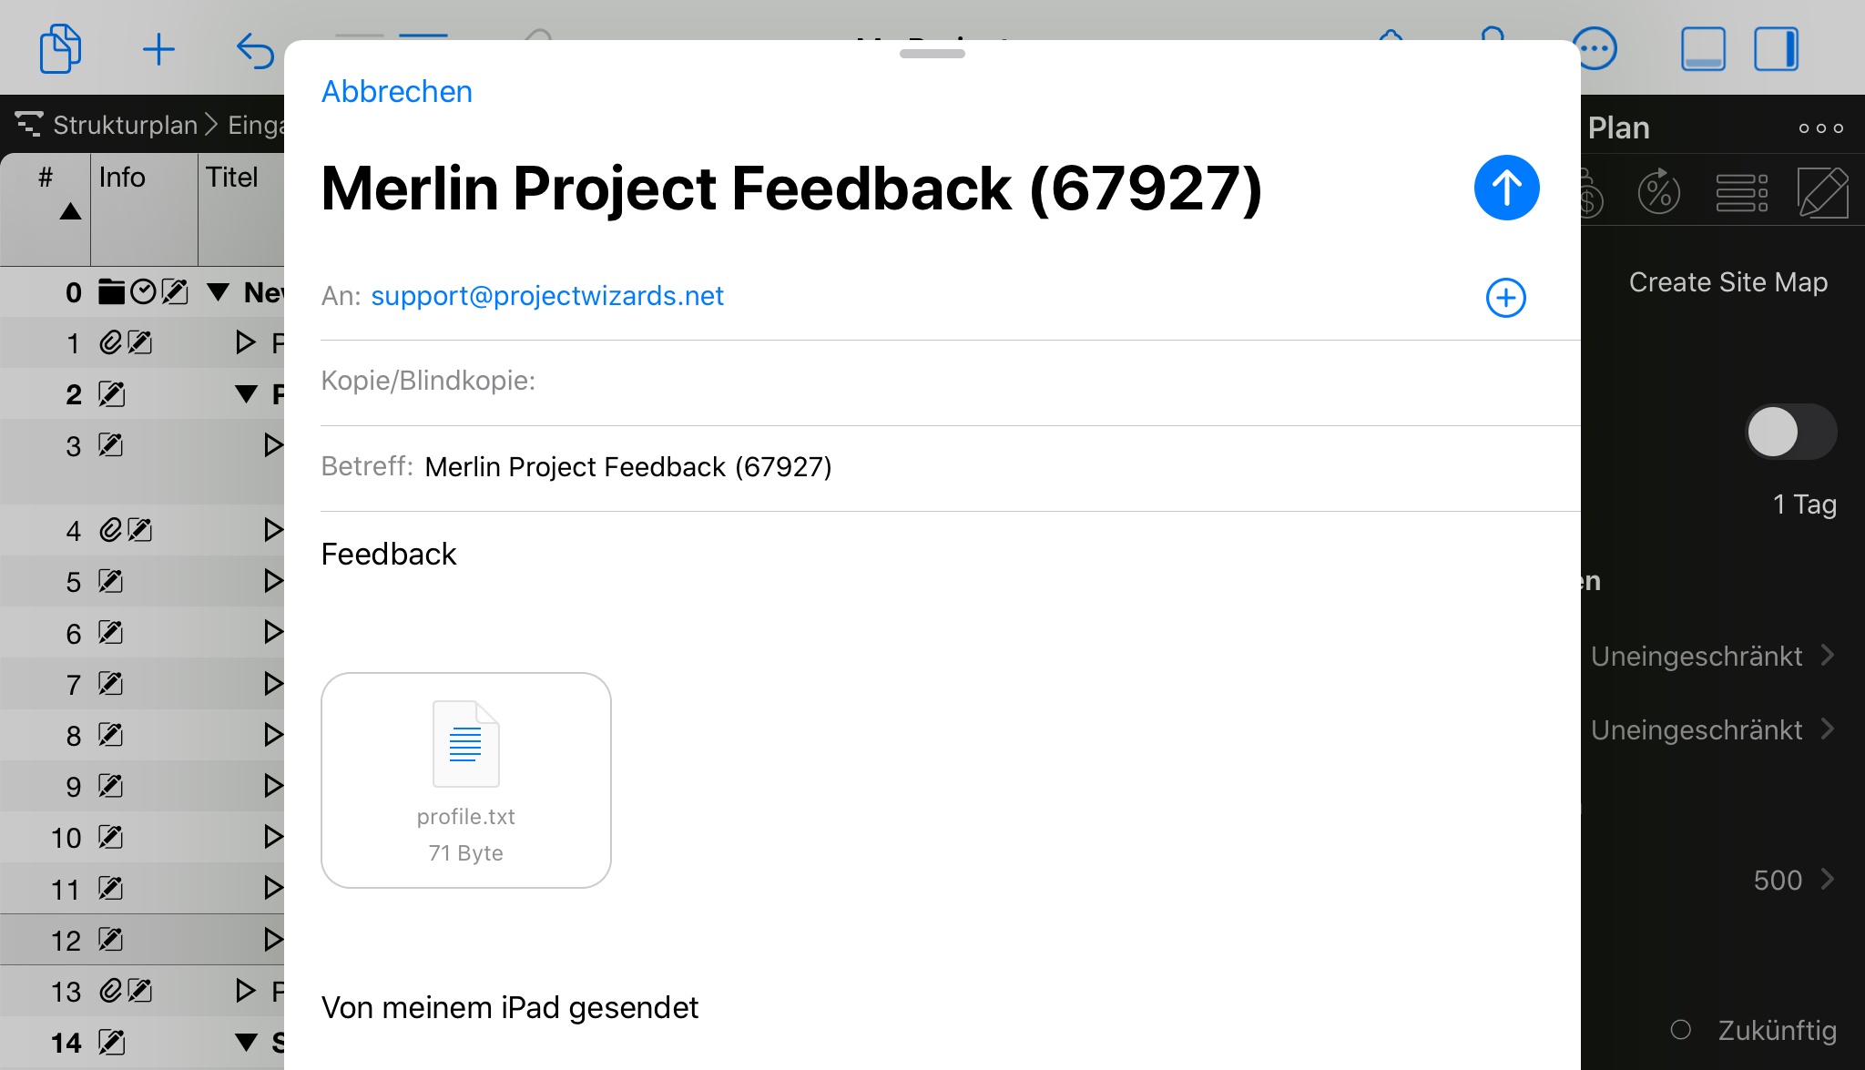Tap the plus add button in toolbar
Viewport: 1865px width, 1070px height.
click(x=158, y=49)
